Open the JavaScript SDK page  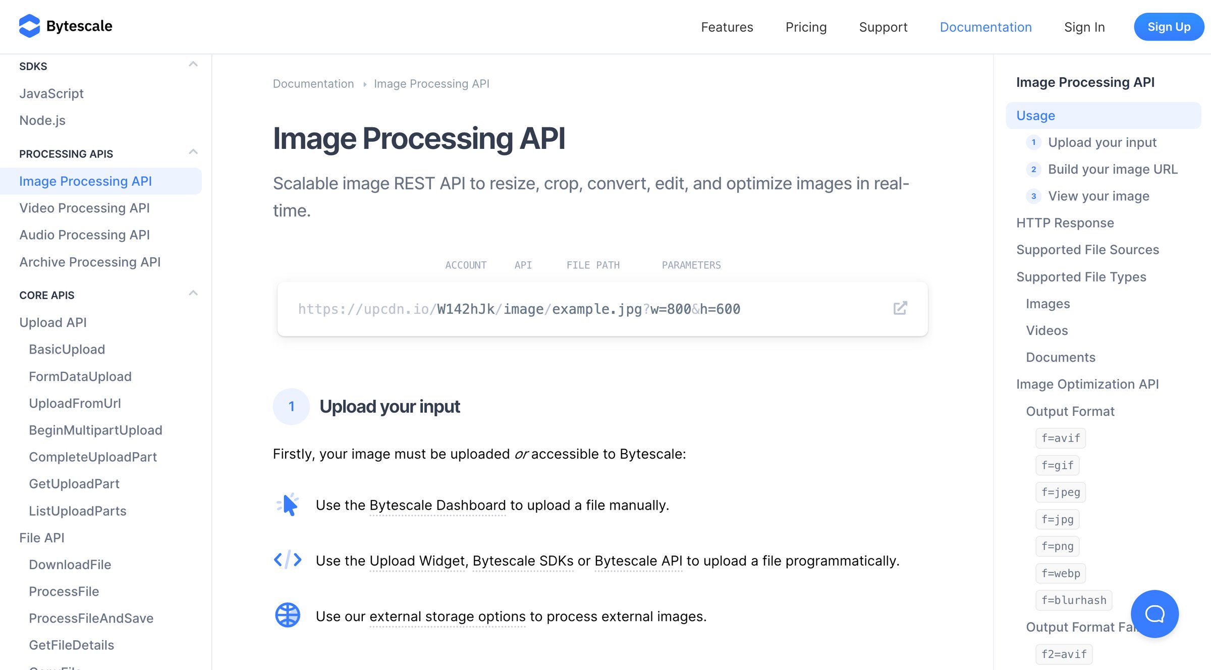(51, 93)
